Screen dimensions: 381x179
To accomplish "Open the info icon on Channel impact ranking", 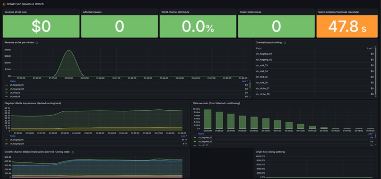I will (x=285, y=43).
